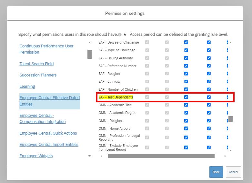Open Employee Central Effective Dated Entities
This screenshot has height=183, width=252.
(49, 101)
